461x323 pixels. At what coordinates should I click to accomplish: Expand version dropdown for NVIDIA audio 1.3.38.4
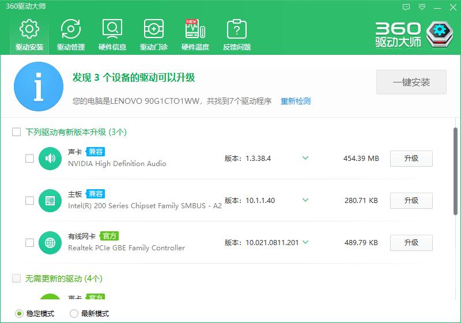(x=305, y=158)
